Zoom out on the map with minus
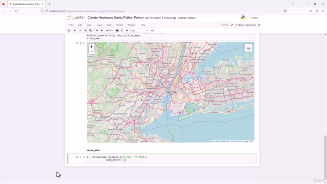 91,52
